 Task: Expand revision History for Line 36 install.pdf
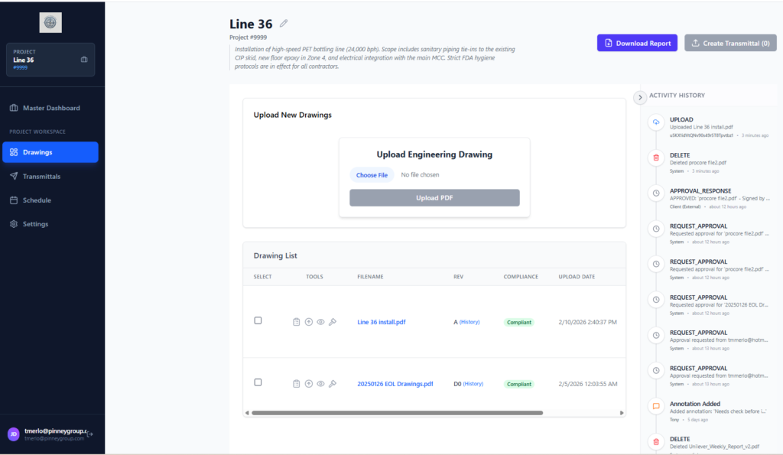[470, 322]
